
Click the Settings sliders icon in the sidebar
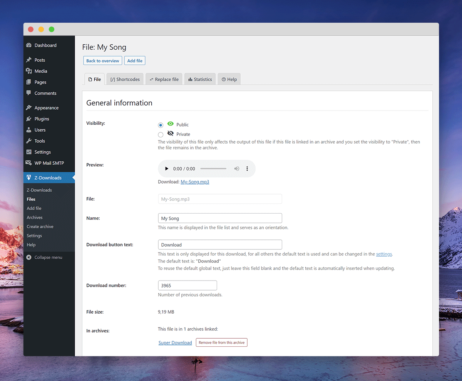click(x=29, y=152)
